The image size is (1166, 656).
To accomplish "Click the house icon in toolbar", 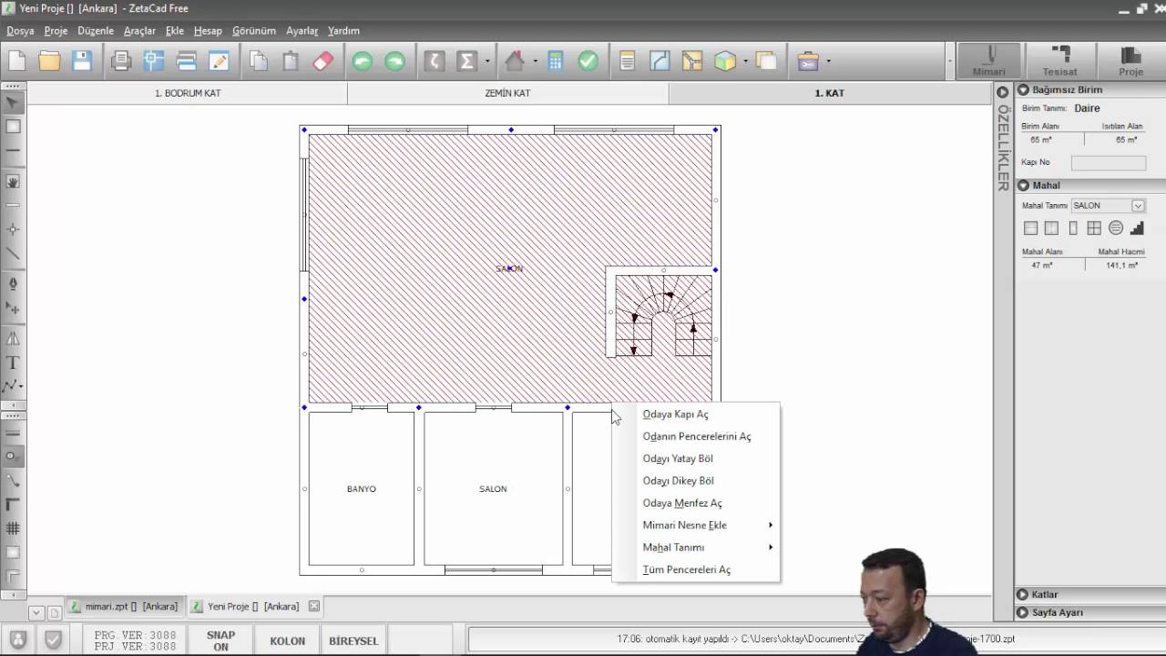I will click(x=515, y=61).
